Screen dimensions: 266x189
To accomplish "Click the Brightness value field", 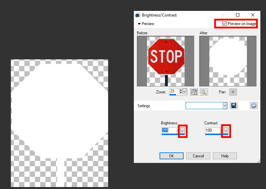I will (169, 130).
